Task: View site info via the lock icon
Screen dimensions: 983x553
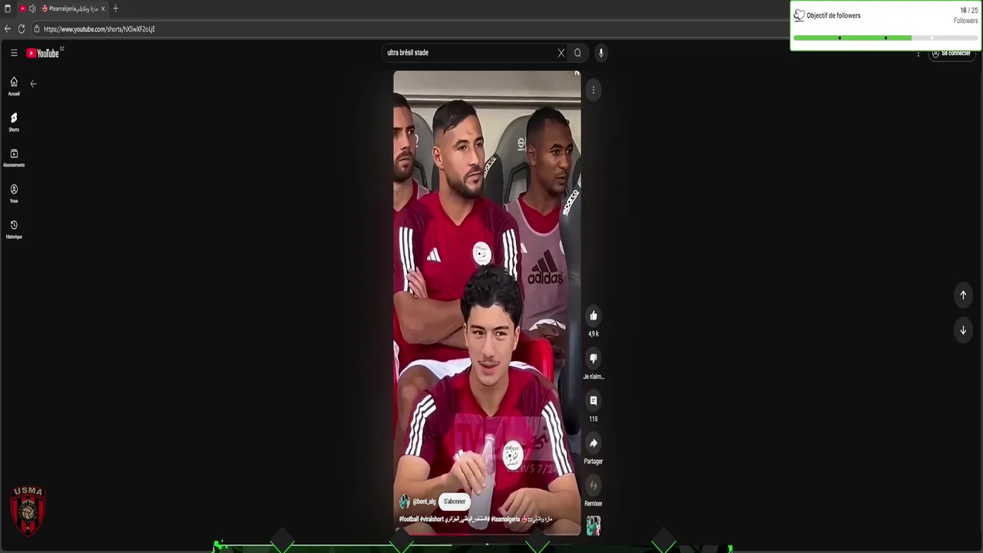Action: pyautogui.click(x=37, y=29)
